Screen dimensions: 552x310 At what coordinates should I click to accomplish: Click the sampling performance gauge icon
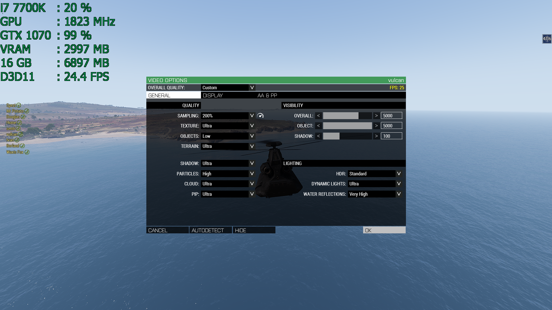tap(260, 115)
